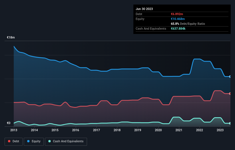Image resolution: width=235 pixels, height=150 pixels.
Task: Click the 2021 x-axis label
Action: click(x=179, y=130)
